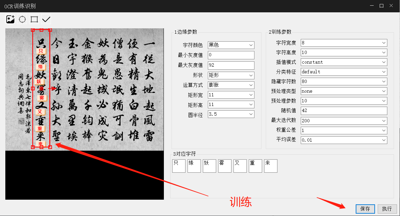
Task: Click the recognized label 来 on image
Action: 41,144
